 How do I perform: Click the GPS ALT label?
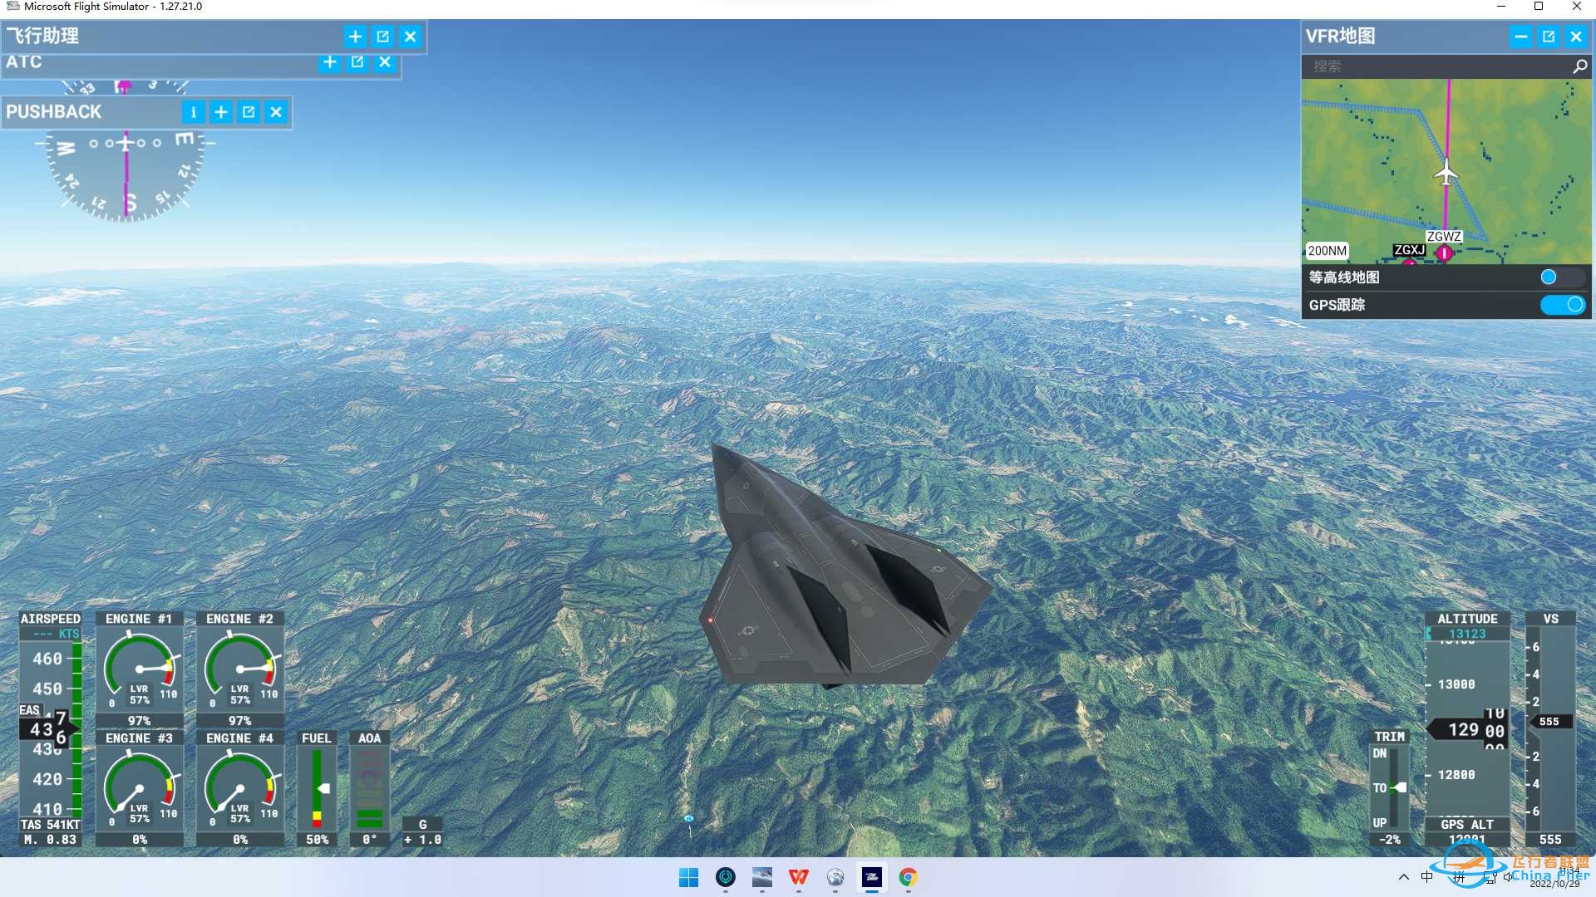coord(1467,825)
